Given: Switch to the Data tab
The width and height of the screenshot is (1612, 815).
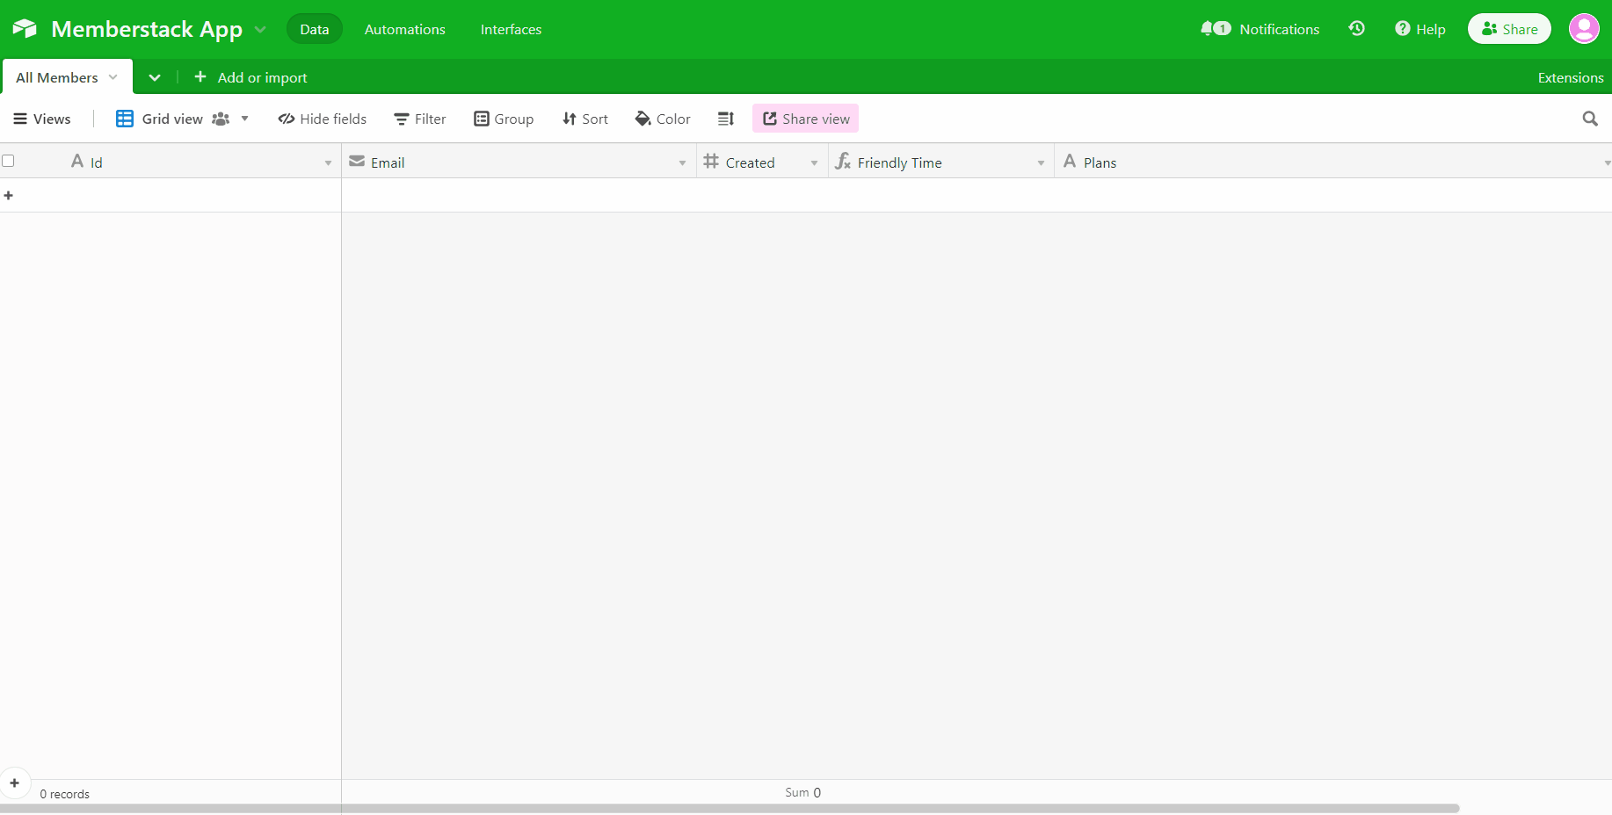Looking at the screenshot, I should pyautogui.click(x=315, y=29).
